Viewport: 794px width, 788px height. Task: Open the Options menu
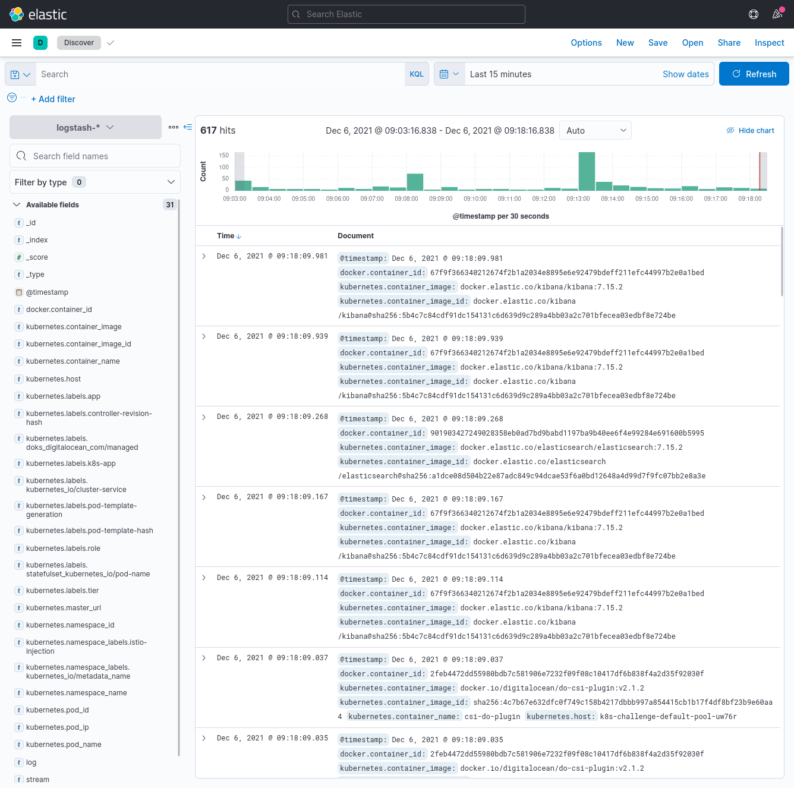pos(586,42)
